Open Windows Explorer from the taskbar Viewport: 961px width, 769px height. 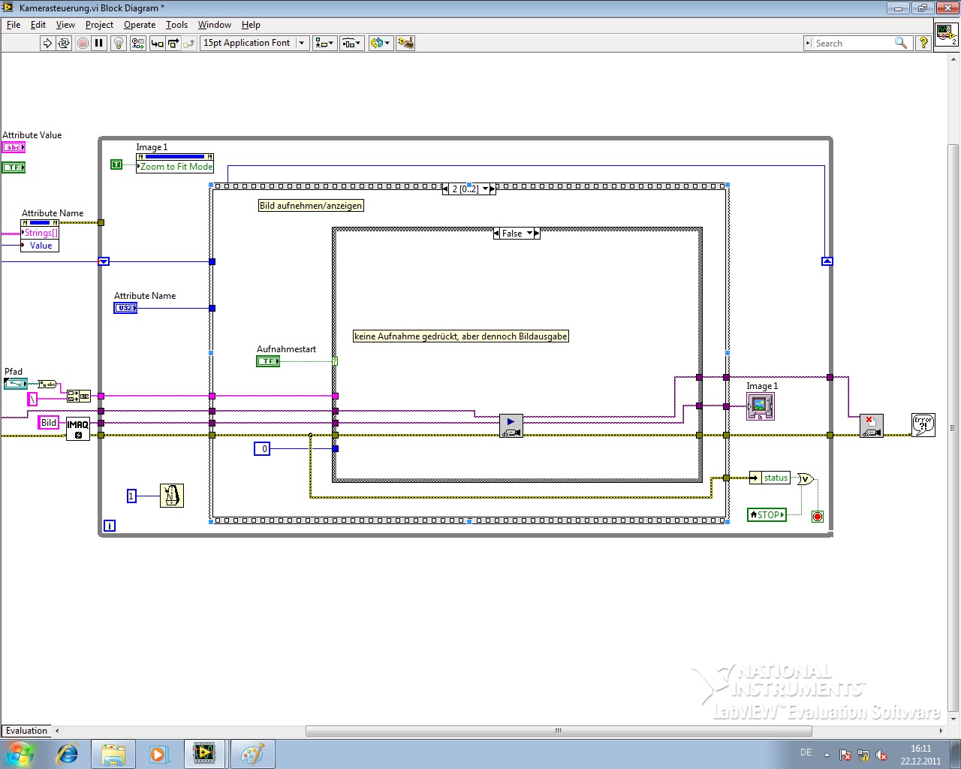point(113,753)
